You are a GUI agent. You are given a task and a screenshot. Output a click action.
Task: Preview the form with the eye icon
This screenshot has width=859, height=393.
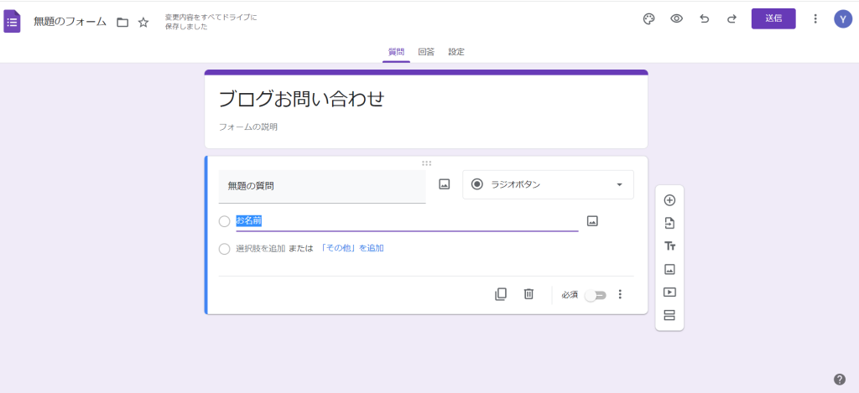[x=676, y=19]
